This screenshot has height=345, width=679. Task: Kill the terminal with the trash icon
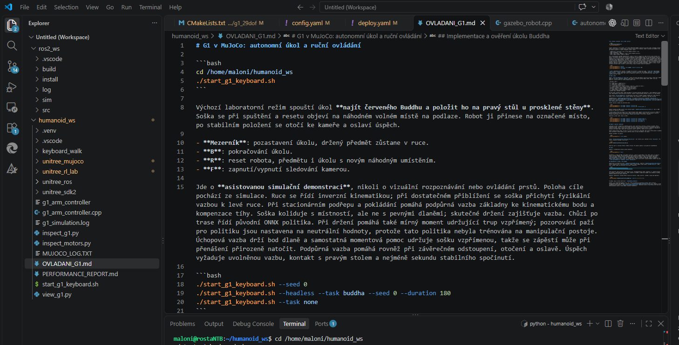pos(620,324)
